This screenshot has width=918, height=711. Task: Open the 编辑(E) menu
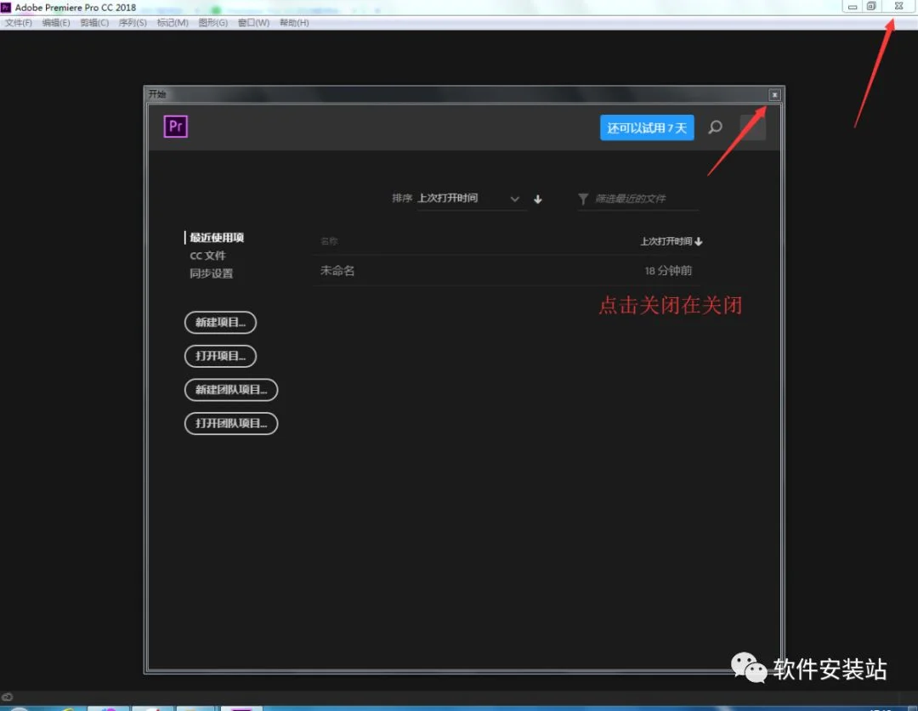point(55,23)
